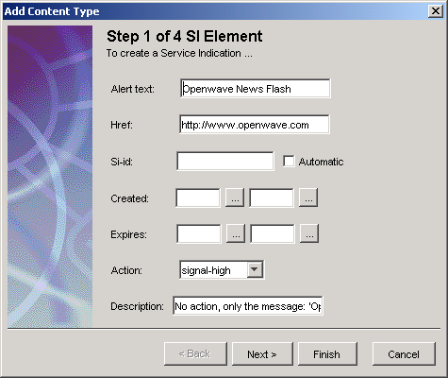This screenshot has width=448, height=378.
Task: Open the second Expires browse button
Action: click(309, 233)
